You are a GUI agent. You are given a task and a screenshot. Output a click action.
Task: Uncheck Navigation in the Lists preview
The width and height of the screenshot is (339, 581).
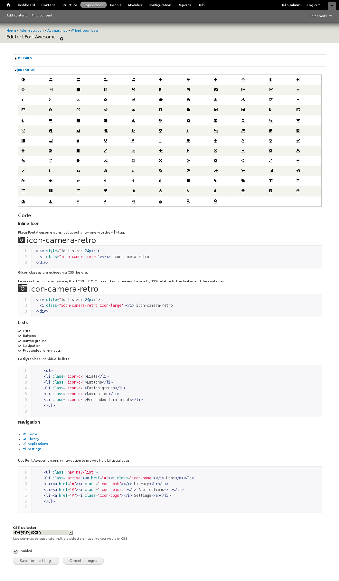20,346
